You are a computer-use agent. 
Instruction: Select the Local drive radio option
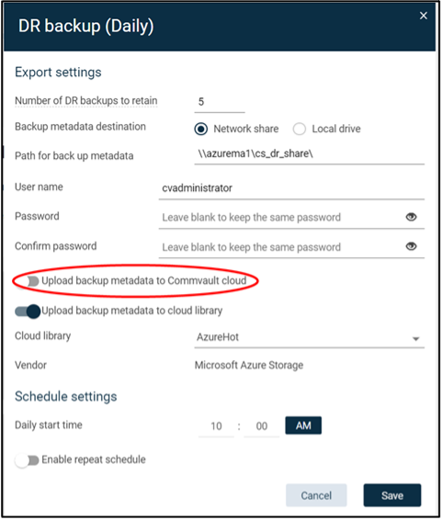point(299,129)
